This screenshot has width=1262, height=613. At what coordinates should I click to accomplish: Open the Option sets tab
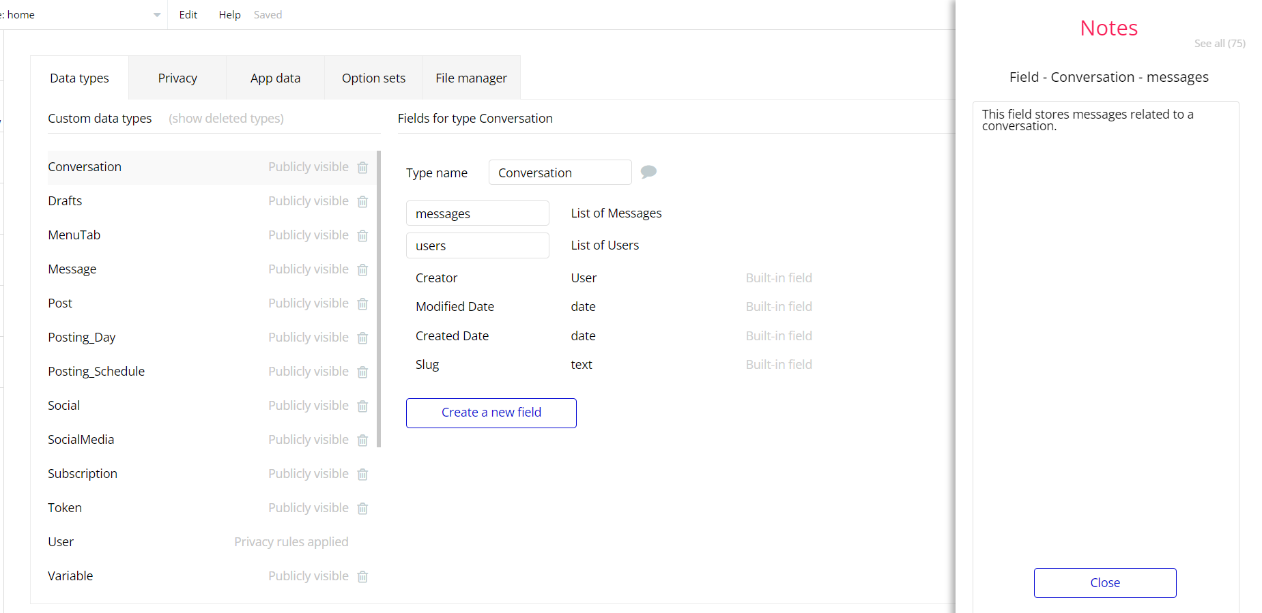point(373,78)
